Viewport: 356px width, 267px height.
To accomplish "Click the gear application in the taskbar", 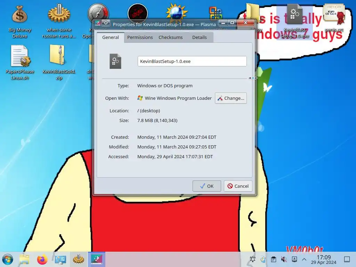I will (78, 259).
